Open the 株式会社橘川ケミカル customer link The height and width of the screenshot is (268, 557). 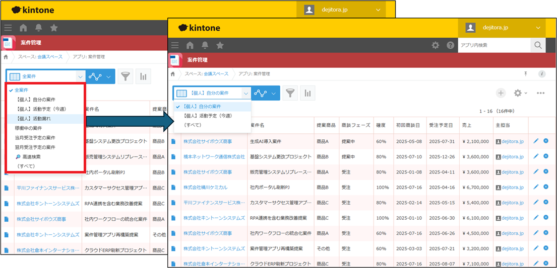coord(205,188)
